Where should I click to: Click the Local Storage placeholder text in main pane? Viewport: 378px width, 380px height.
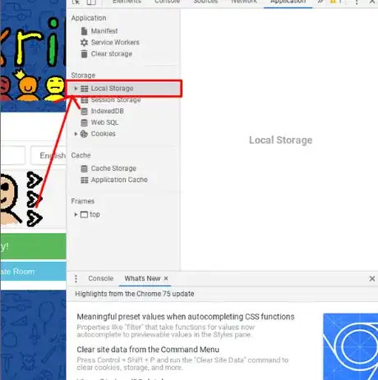[280, 140]
